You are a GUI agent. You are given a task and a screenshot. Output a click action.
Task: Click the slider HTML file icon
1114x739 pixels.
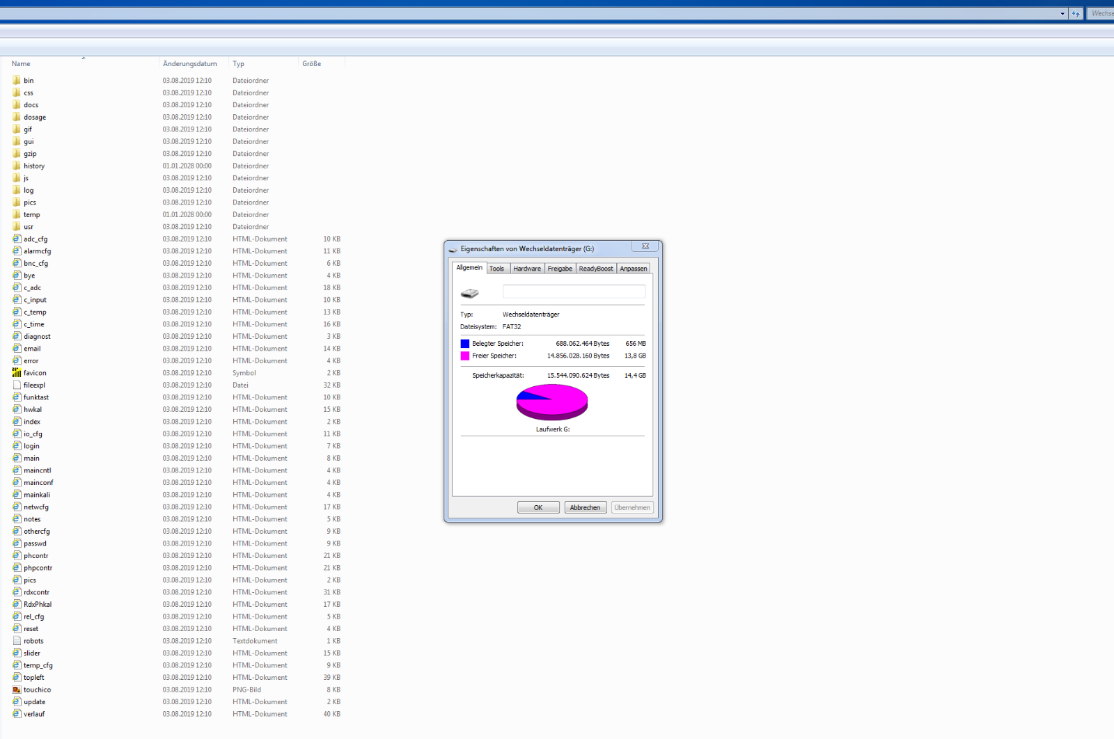coord(17,653)
